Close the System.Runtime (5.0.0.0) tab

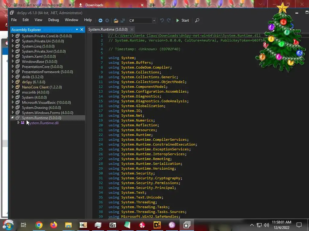pyautogui.click(x=132, y=29)
